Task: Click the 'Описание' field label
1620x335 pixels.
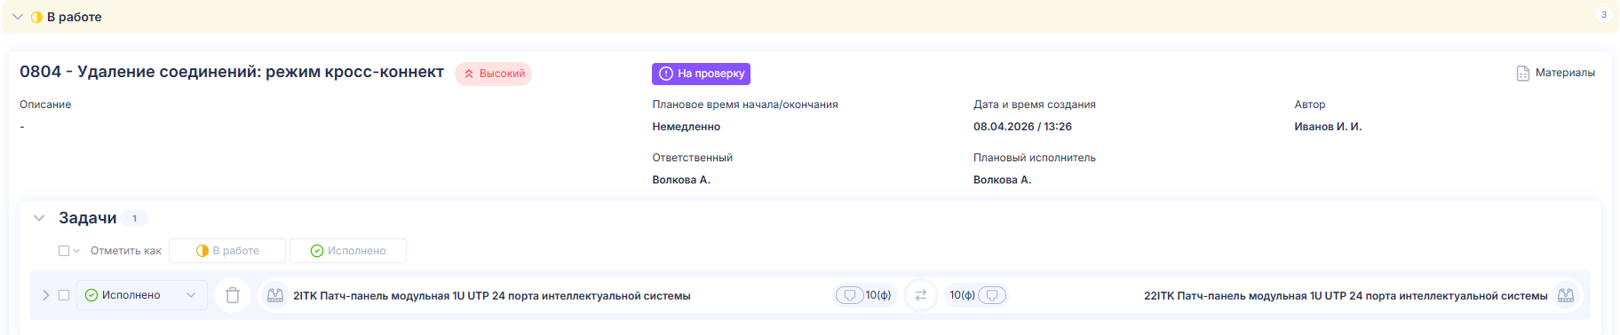Action: 45,105
